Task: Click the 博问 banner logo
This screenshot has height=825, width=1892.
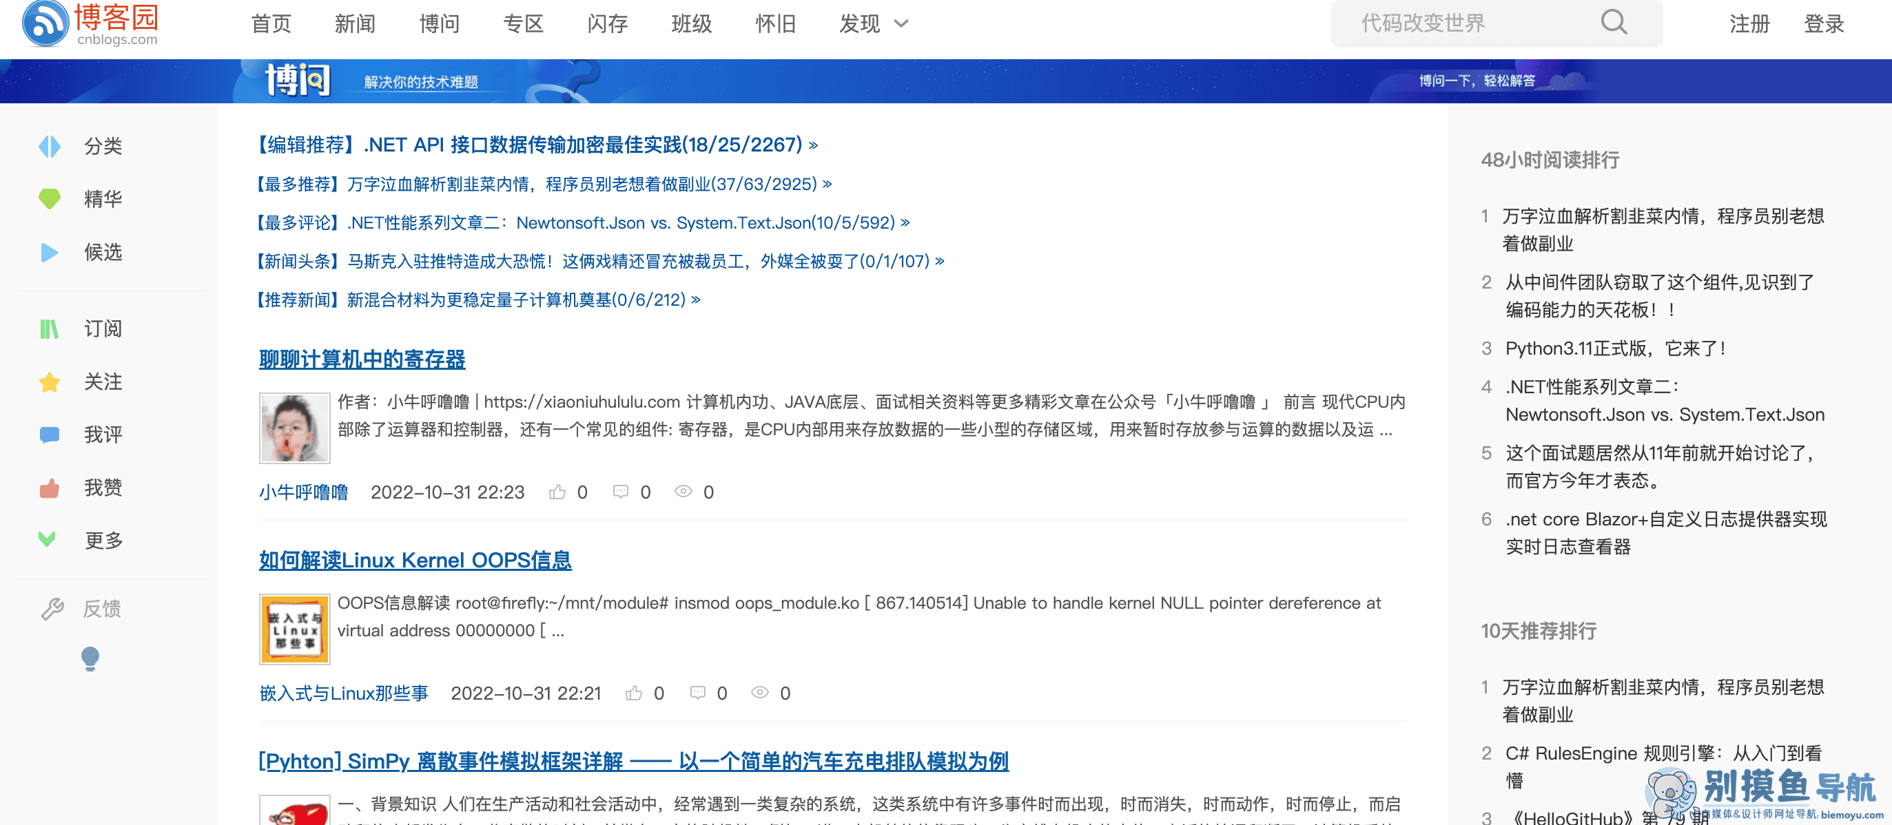Action: coord(298,80)
